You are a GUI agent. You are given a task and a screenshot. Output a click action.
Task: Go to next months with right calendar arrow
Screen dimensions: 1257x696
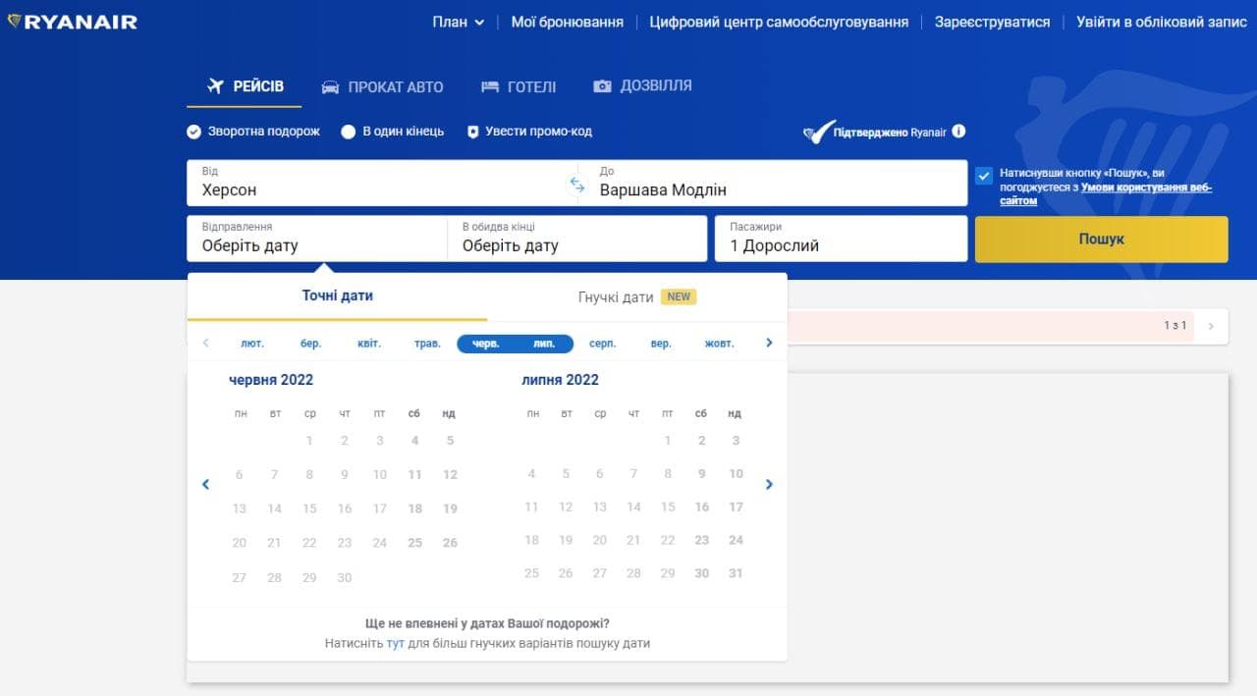pyautogui.click(x=769, y=484)
